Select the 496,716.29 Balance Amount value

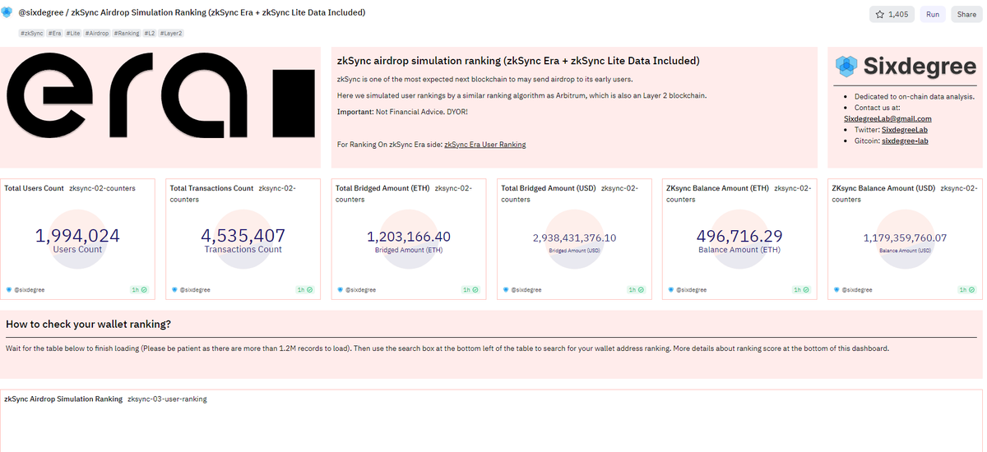click(x=739, y=236)
